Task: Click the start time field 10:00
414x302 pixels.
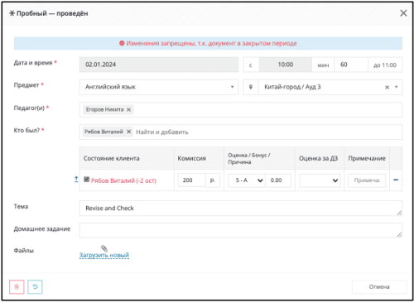Action: tap(286, 65)
